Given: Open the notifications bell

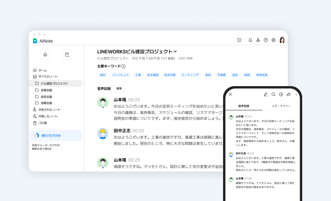Looking at the screenshot, I should (x=250, y=40).
